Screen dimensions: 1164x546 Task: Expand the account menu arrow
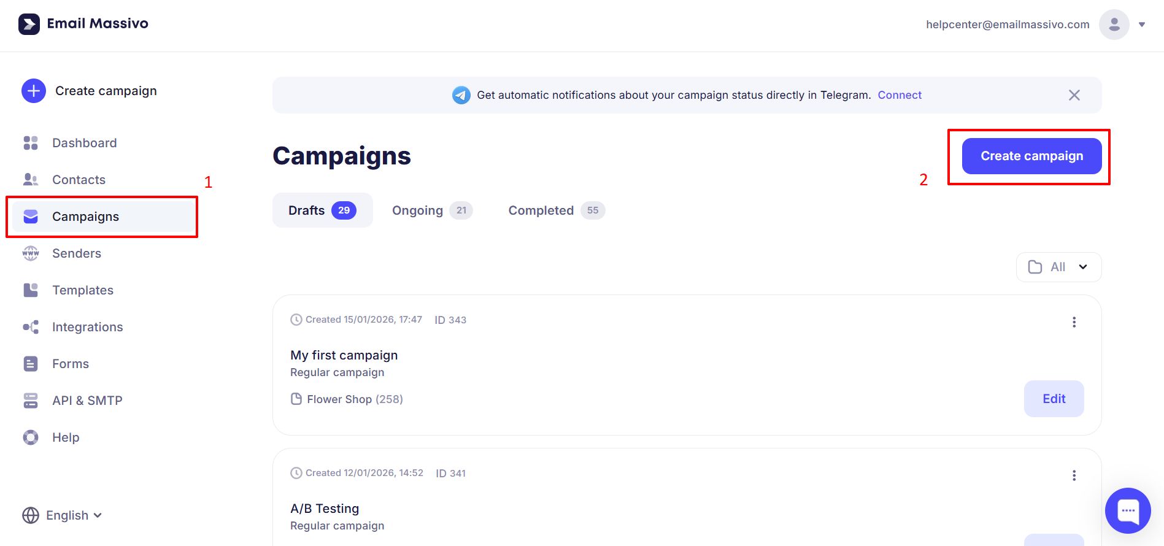point(1142,25)
